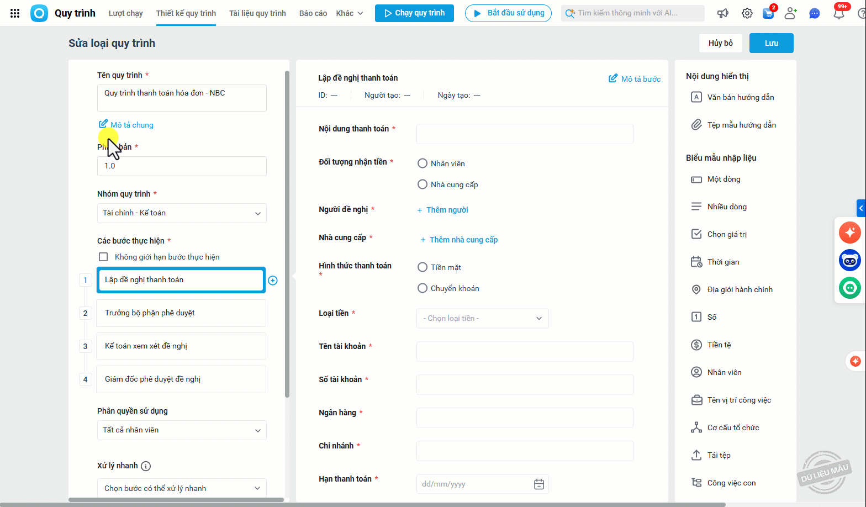Image resolution: width=866 pixels, height=507 pixels.
Task: Click the AI smart search box
Action: pos(633,13)
